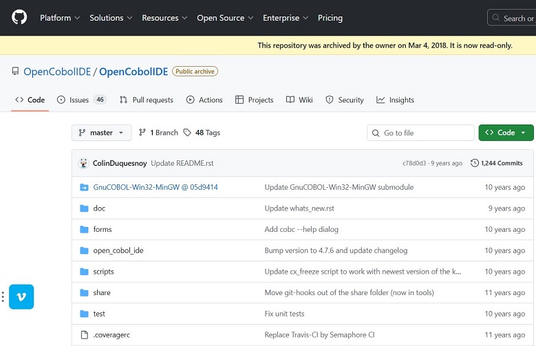Expand the Enterprise menu

coord(286,18)
